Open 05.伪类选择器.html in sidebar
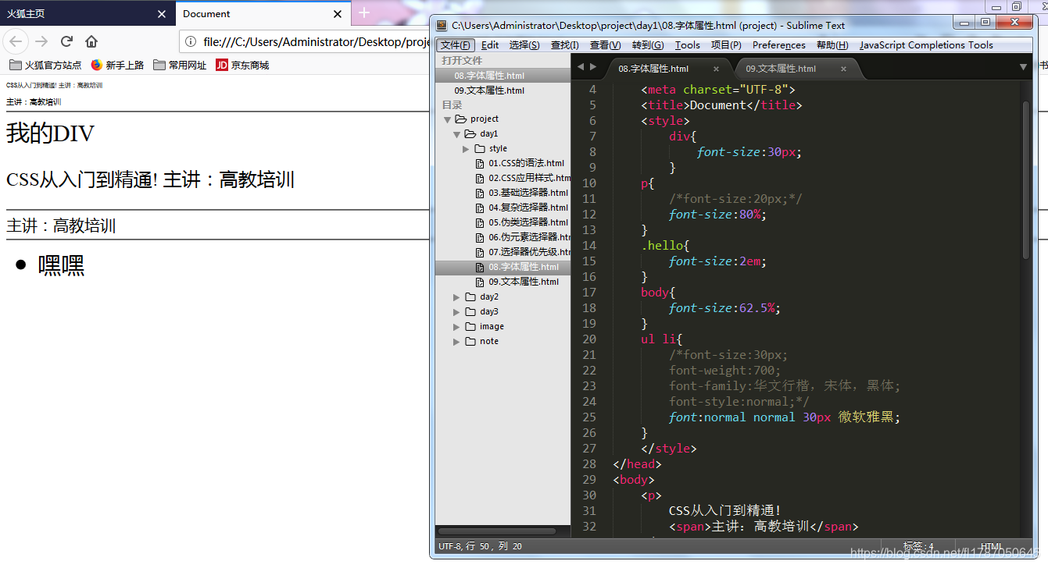The height and width of the screenshot is (568, 1048). (522, 223)
